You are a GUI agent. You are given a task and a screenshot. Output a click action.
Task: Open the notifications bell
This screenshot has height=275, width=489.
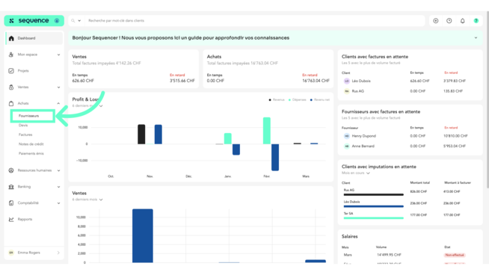tap(463, 21)
